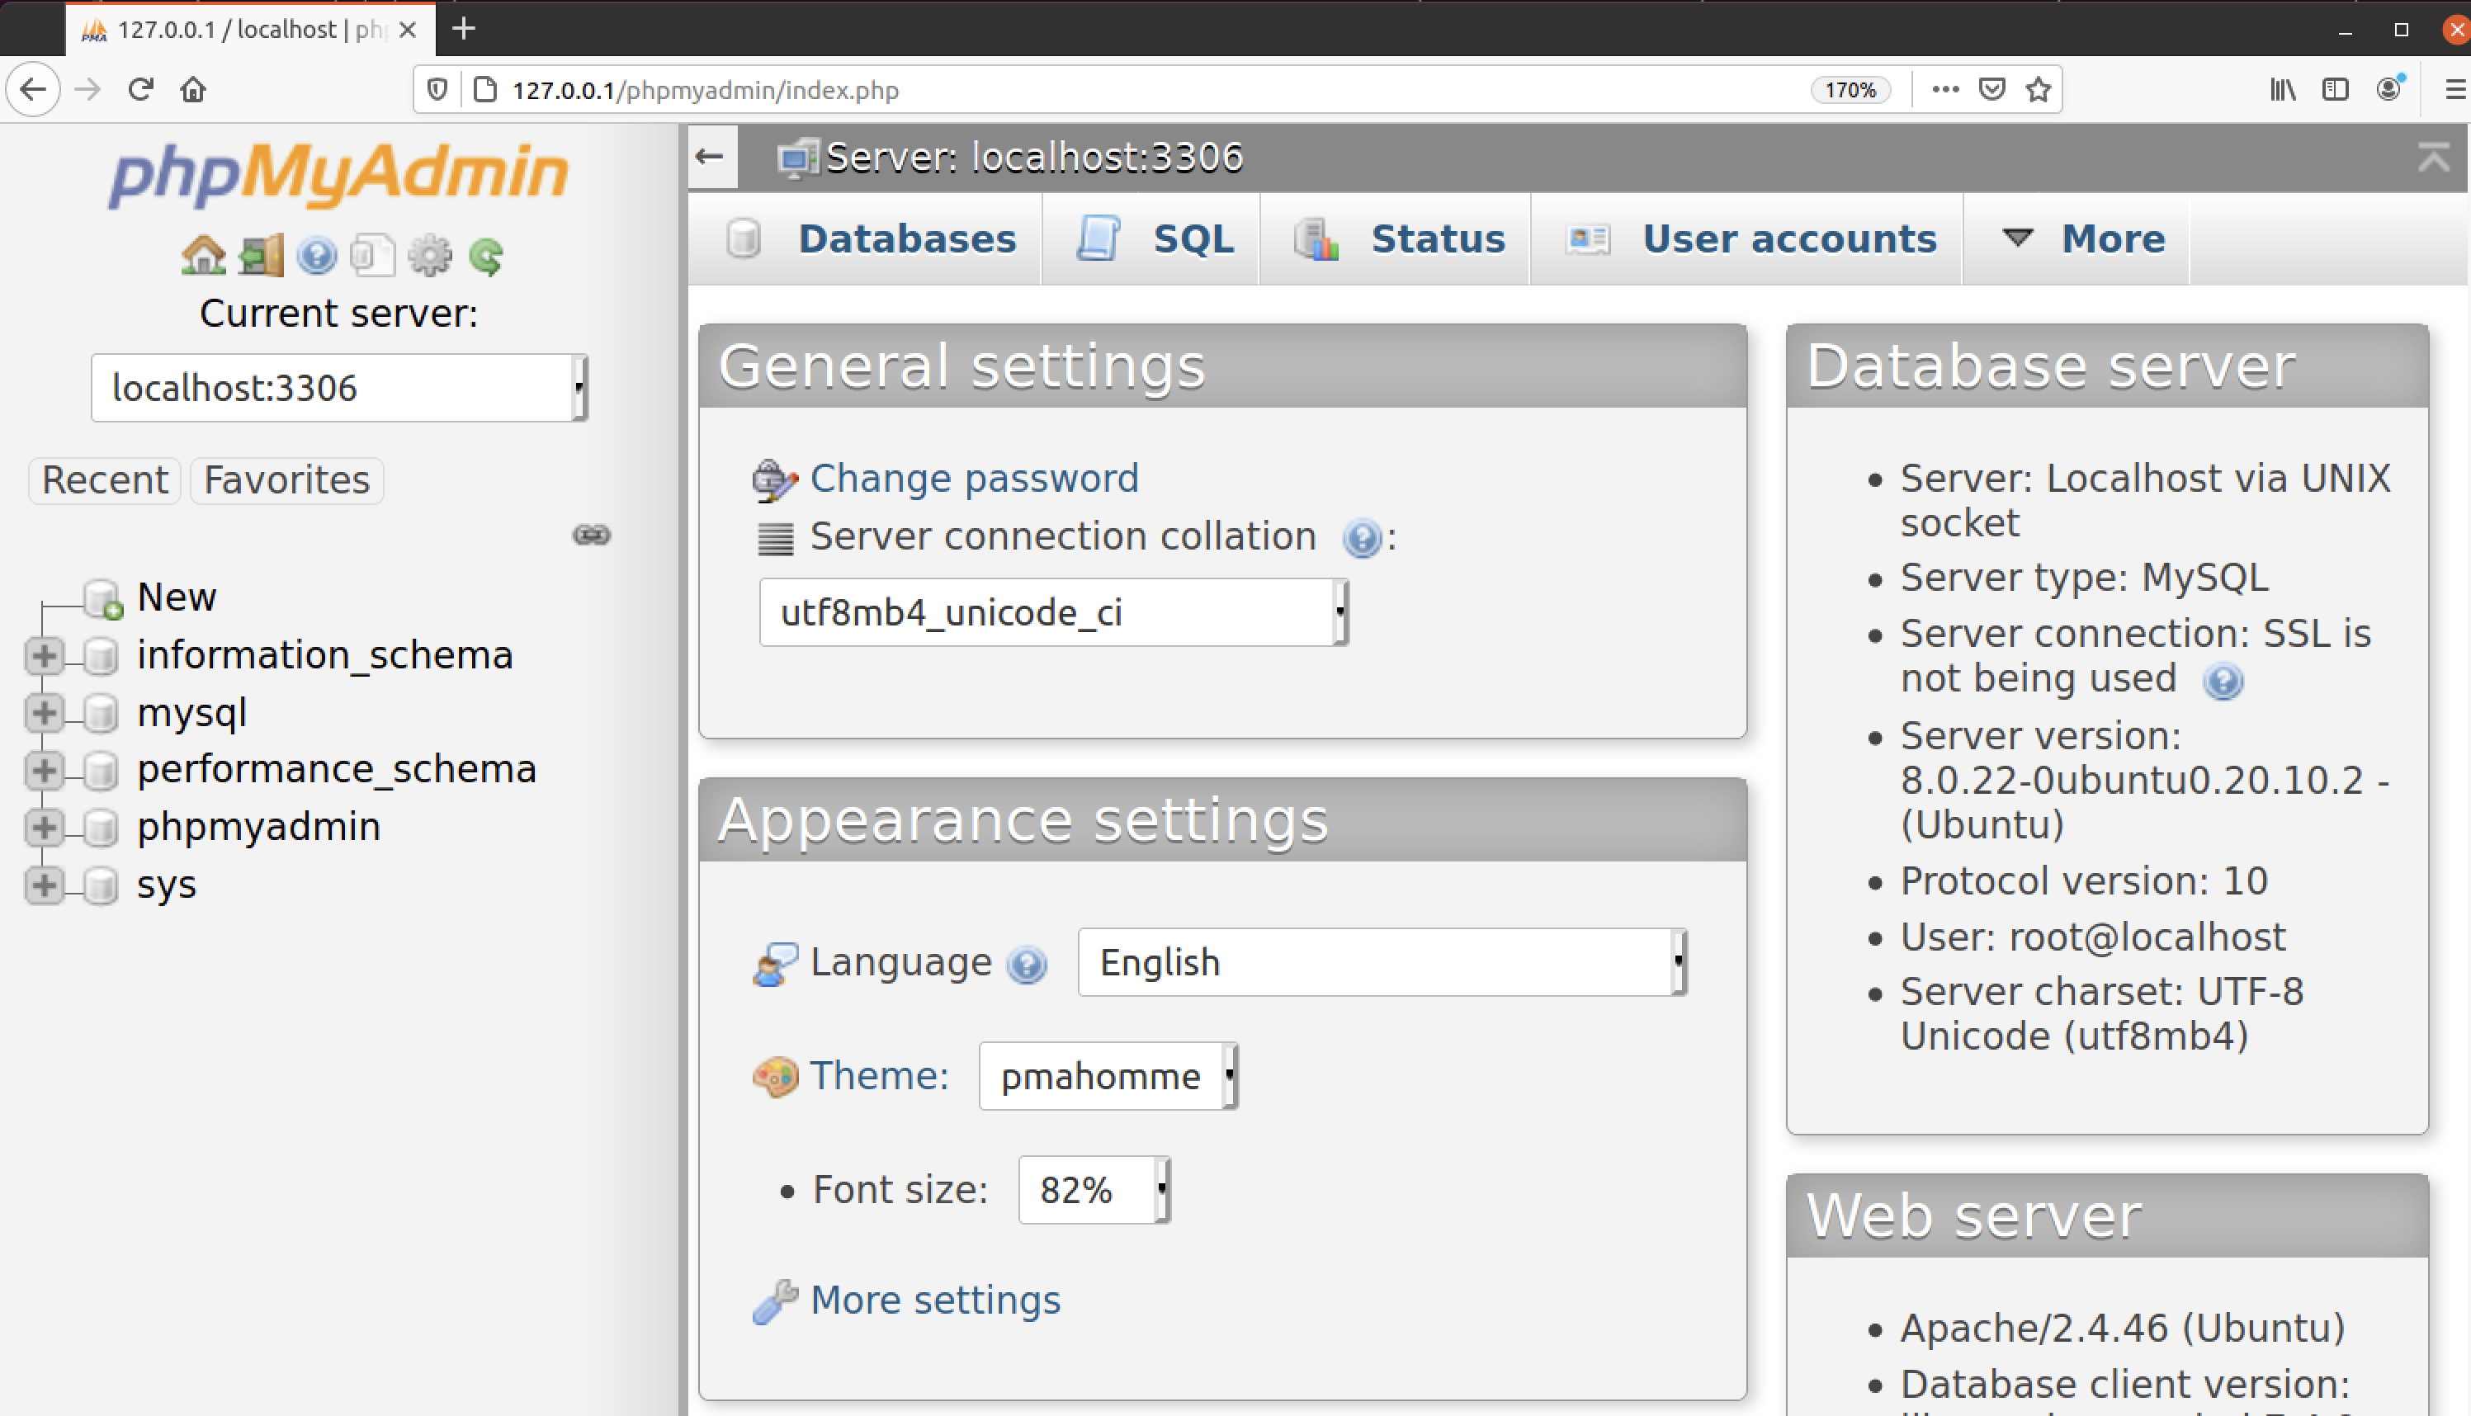Reload navigation panel with green arrow icon

(x=485, y=256)
